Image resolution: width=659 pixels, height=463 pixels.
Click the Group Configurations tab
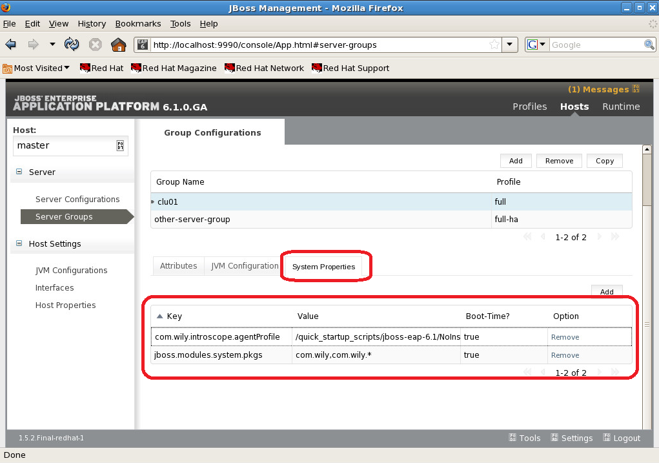click(212, 132)
